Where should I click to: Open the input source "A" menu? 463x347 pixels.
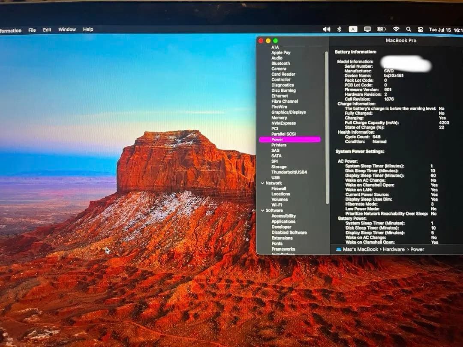(352, 29)
